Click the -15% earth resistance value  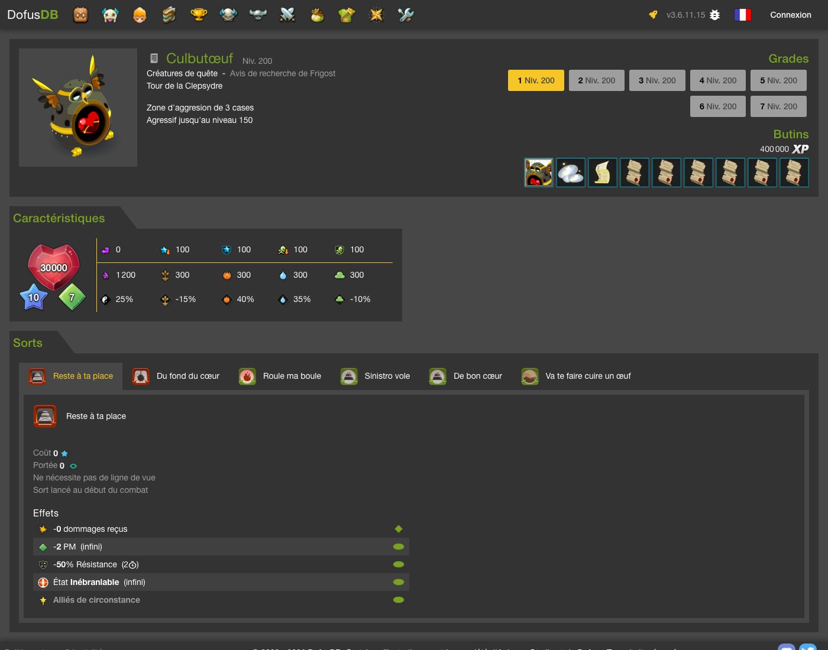pos(186,299)
